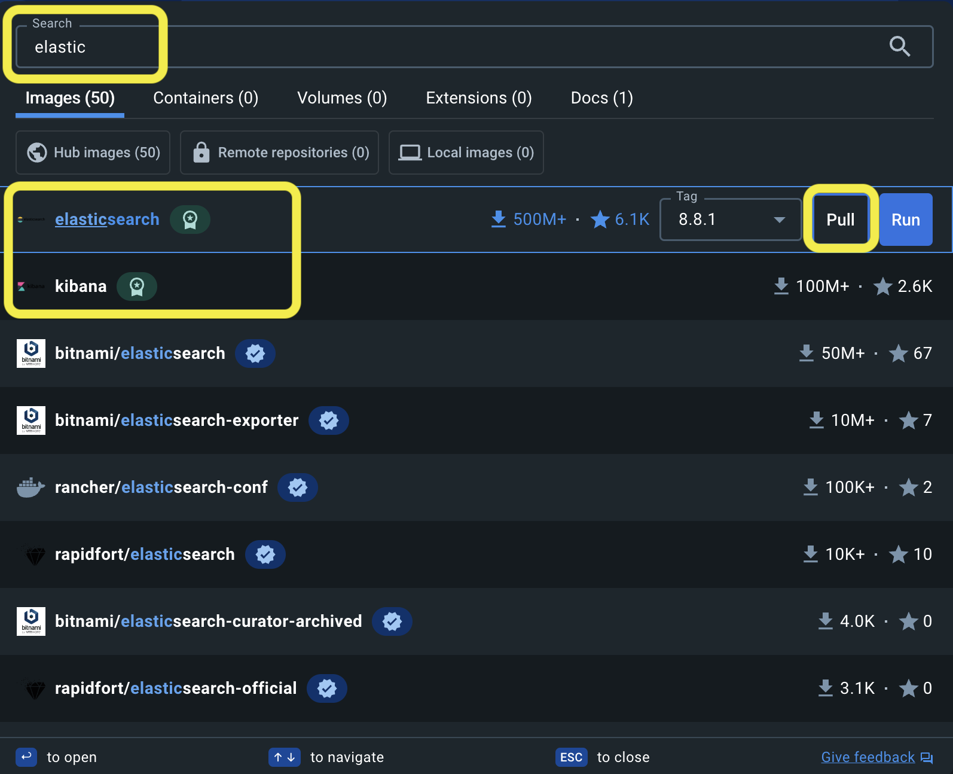Viewport: 953px width, 774px height.
Task: Expand the Tag dropdown showing 8.8.1
Action: pos(731,220)
